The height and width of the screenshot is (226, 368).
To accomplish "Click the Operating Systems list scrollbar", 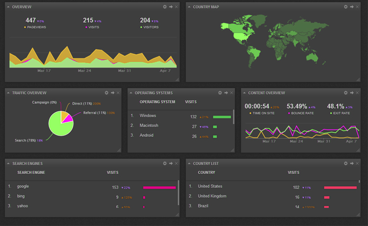I will pyautogui.click(x=234, y=118).
